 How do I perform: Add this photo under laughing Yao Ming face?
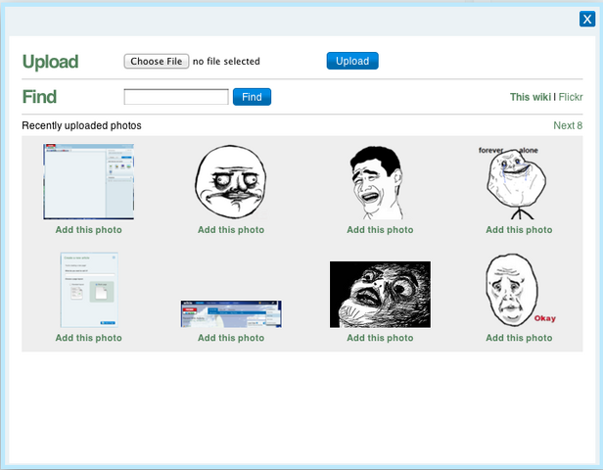click(x=380, y=230)
